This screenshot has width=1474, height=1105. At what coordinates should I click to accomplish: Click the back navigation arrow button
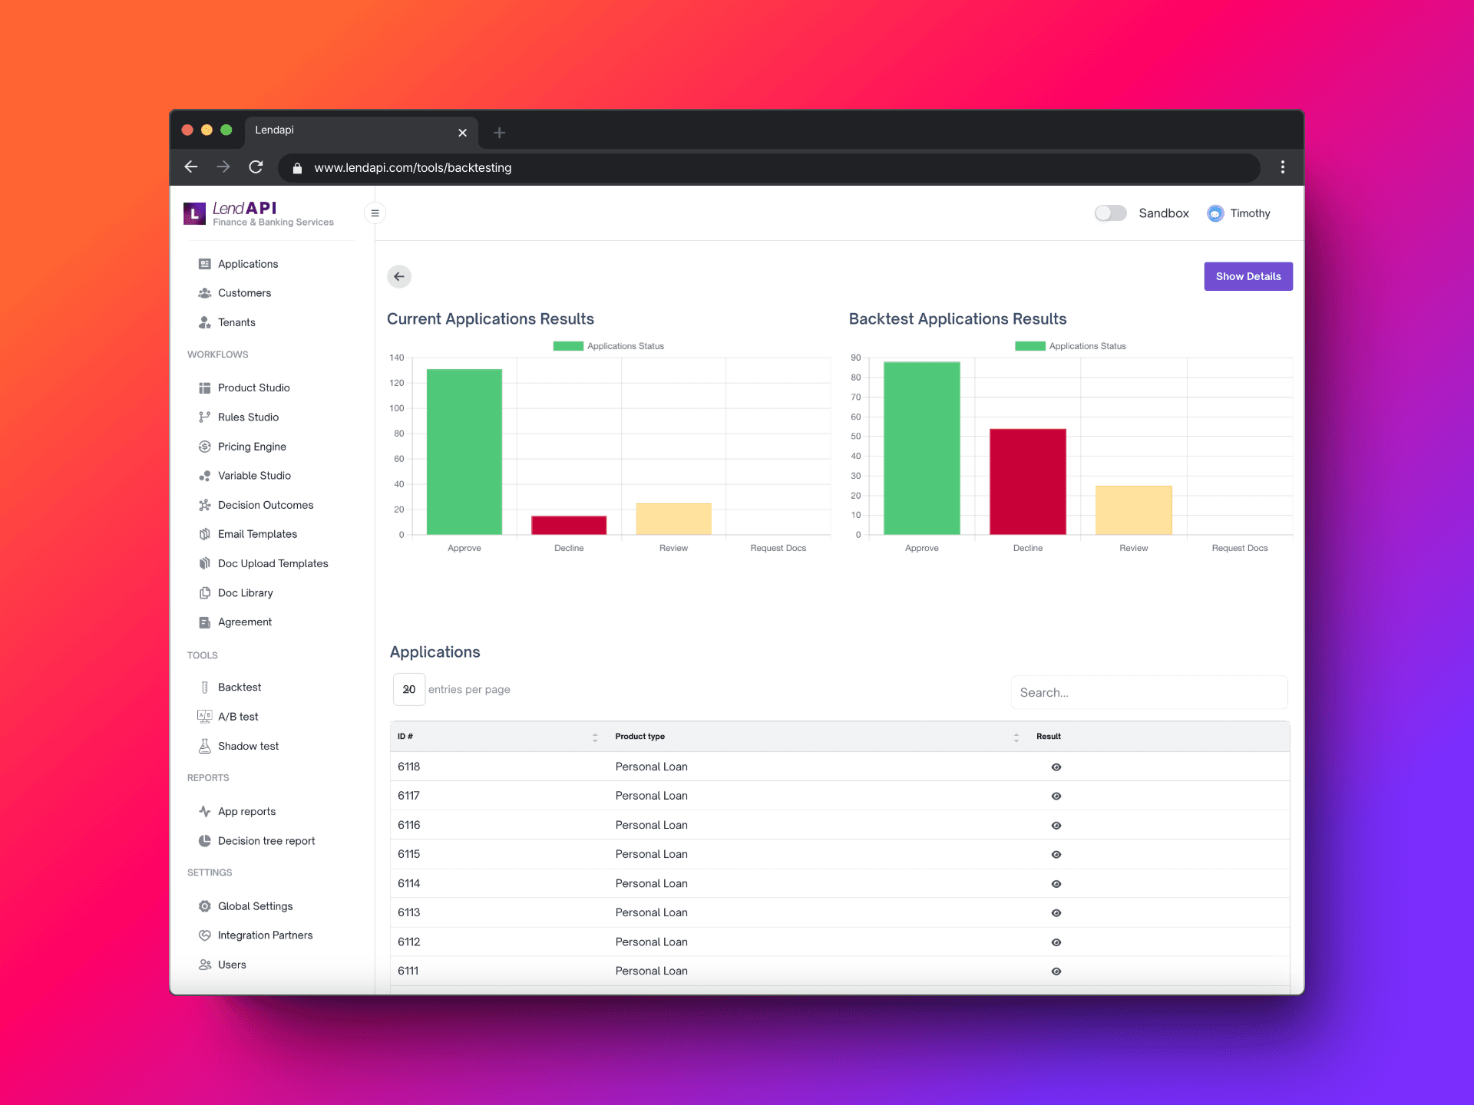point(399,276)
